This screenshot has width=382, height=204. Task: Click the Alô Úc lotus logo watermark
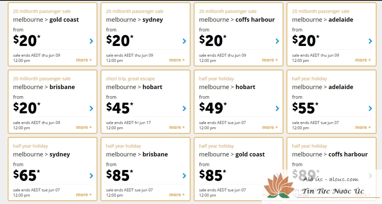[x=278, y=186]
